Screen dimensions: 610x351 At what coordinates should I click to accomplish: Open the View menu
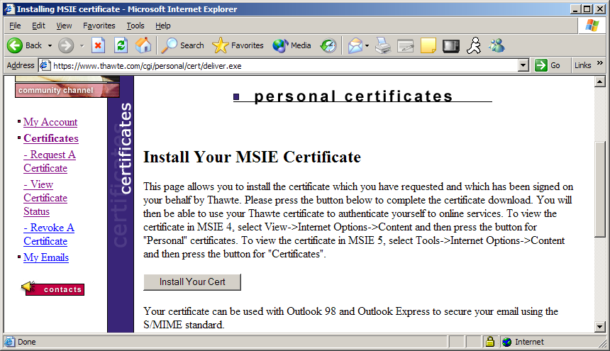(x=64, y=26)
